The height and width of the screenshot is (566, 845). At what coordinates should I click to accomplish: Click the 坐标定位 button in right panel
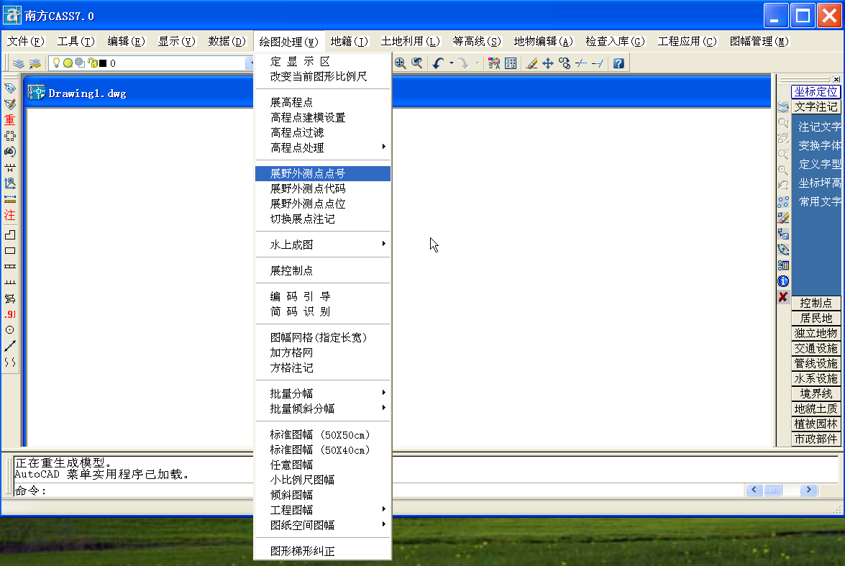816,91
